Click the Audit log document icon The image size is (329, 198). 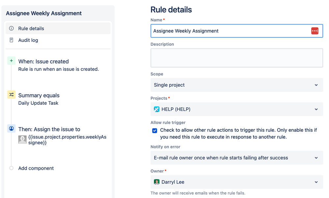coord(12,40)
